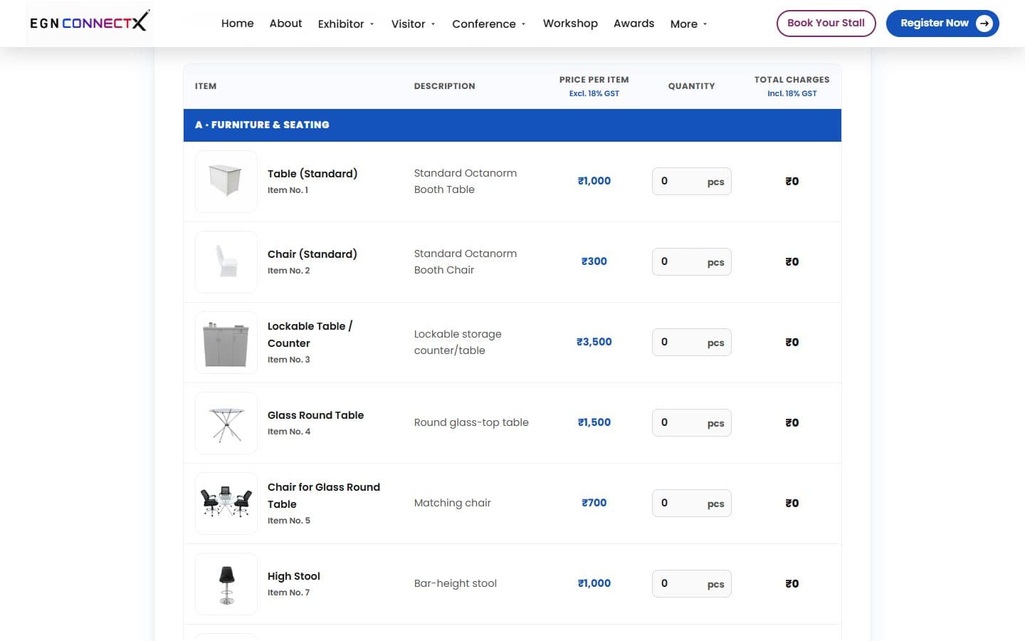Open the Lockable Table / Counter image
Viewport: 1025px width, 641px height.
(226, 343)
